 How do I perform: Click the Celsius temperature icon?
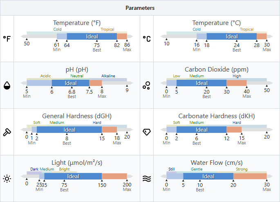(x=146, y=38)
